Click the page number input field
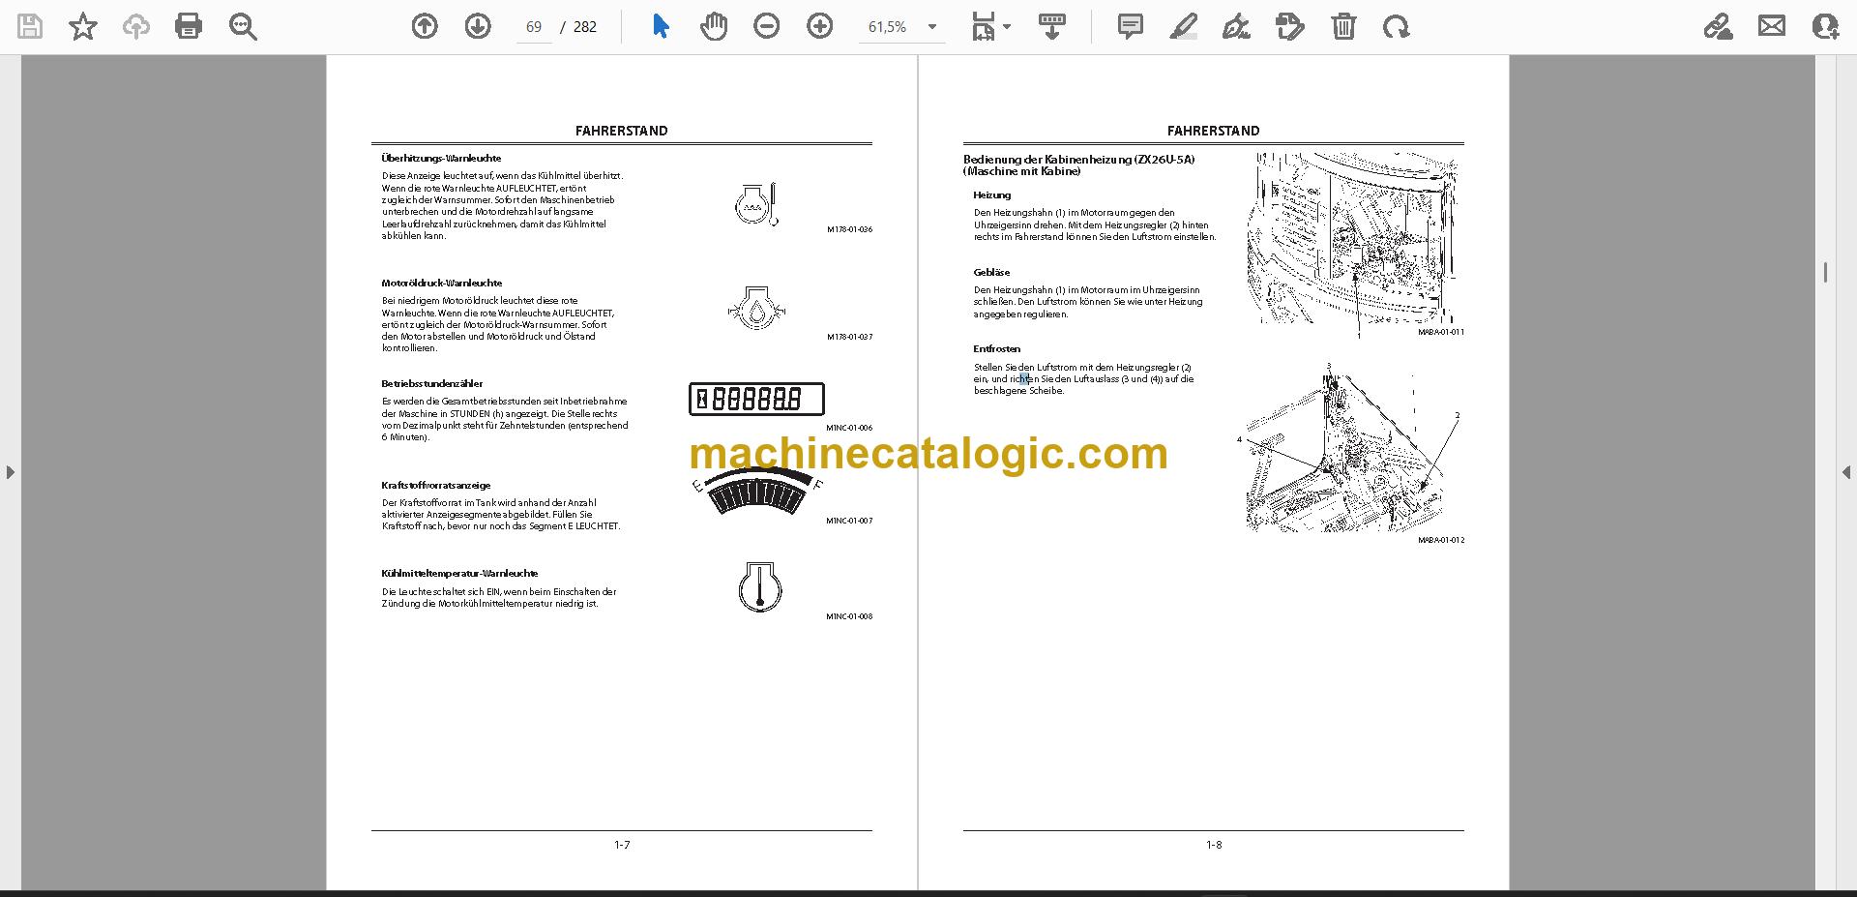Screen dimensions: 1857x897 534,27
